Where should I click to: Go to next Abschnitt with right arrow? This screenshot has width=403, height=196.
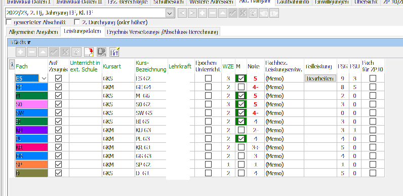pyautogui.click(x=192, y=13)
